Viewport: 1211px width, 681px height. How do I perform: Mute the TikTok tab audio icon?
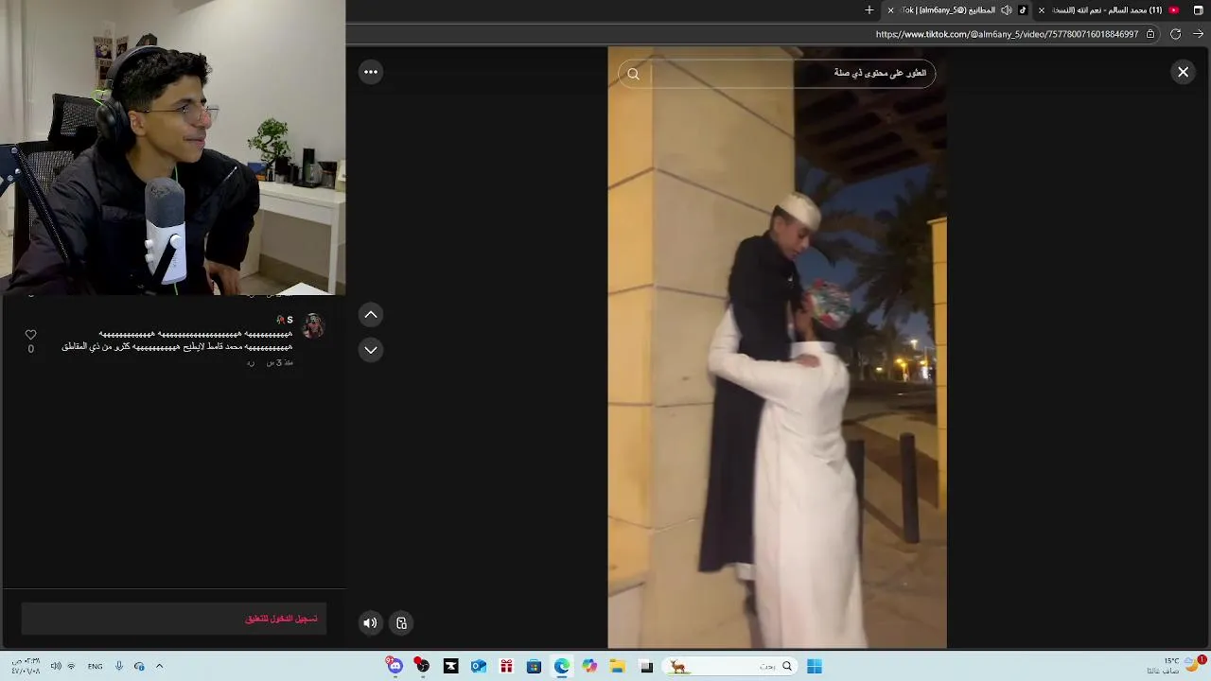(1006, 9)
